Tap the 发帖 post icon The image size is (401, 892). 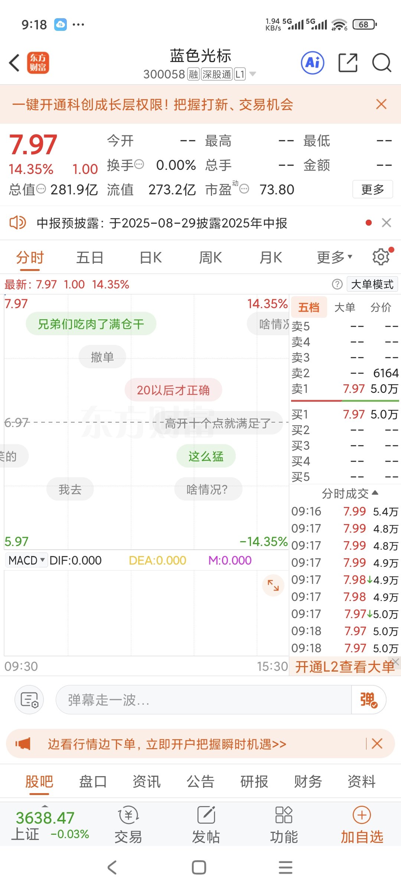pos(206,815)
